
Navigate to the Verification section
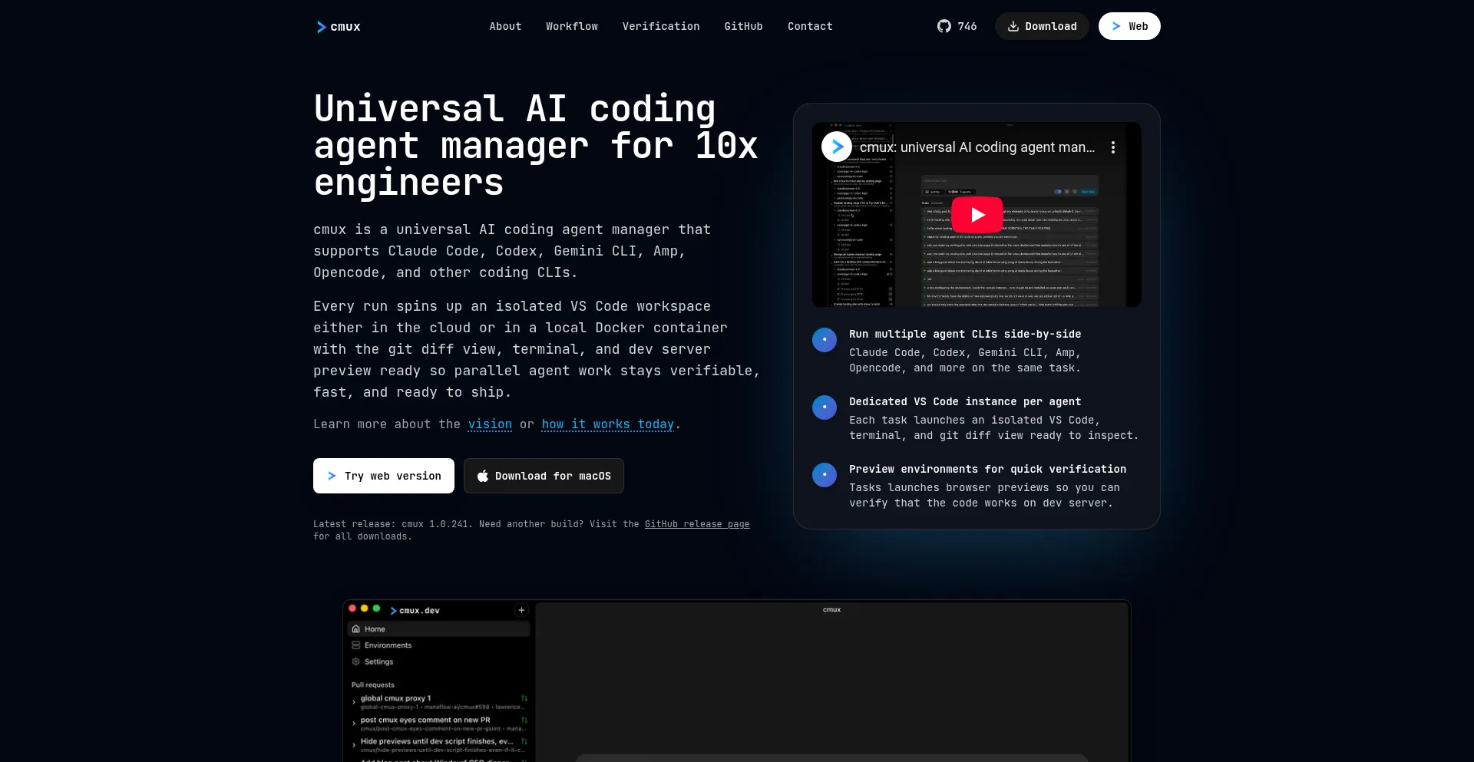pos(660,26)
